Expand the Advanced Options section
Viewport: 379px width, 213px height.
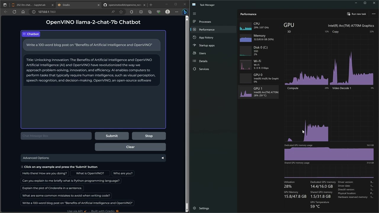pos(93,158)
